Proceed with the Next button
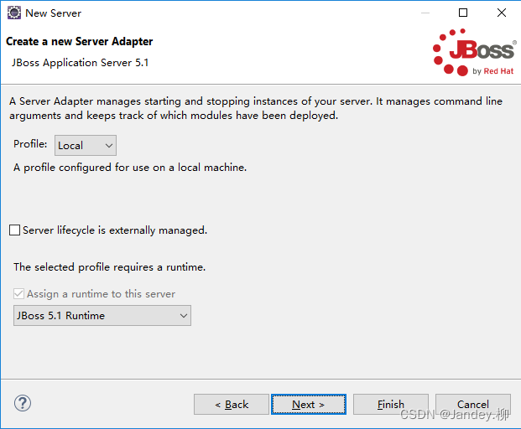 coord(309,405)
